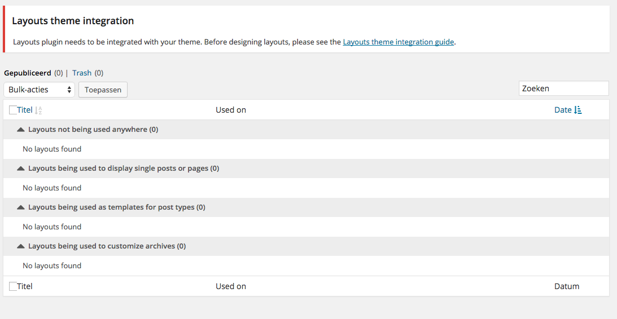Viewport: 617px width, 319px height.
Task: Click 'Layouts being used to customize archives' heading
Action: pyautogui.click(x=107, y=246)
